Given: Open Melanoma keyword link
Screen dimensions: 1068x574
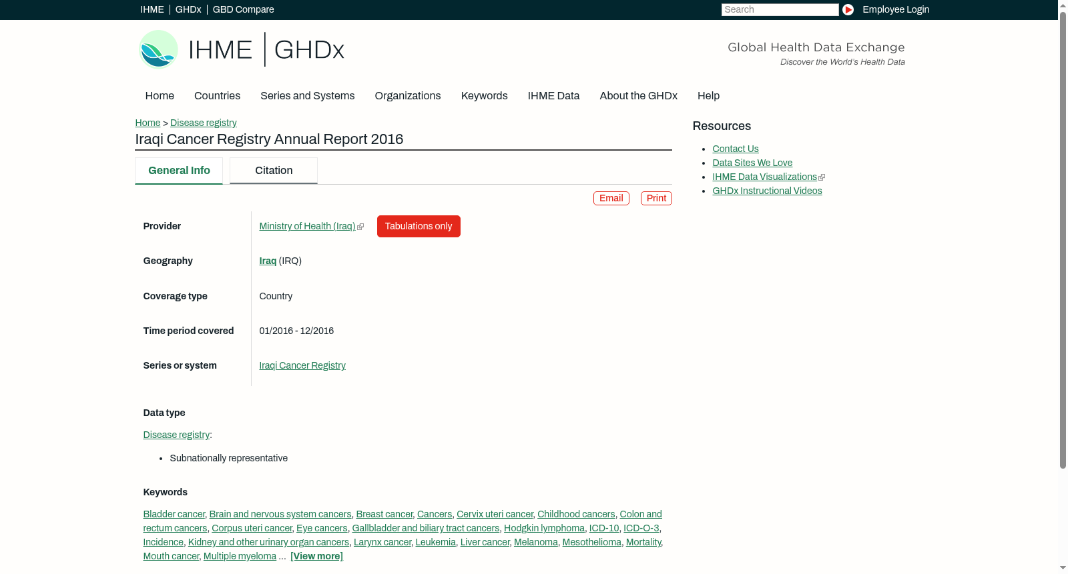Looking at the screenshot, I should [536, 542].
